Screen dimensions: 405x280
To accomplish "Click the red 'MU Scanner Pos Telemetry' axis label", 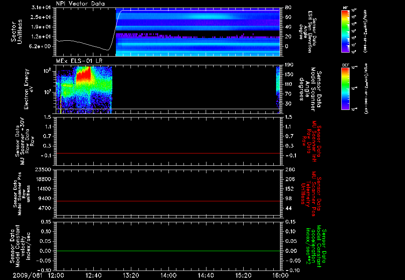I will click(x=311, y=194).
